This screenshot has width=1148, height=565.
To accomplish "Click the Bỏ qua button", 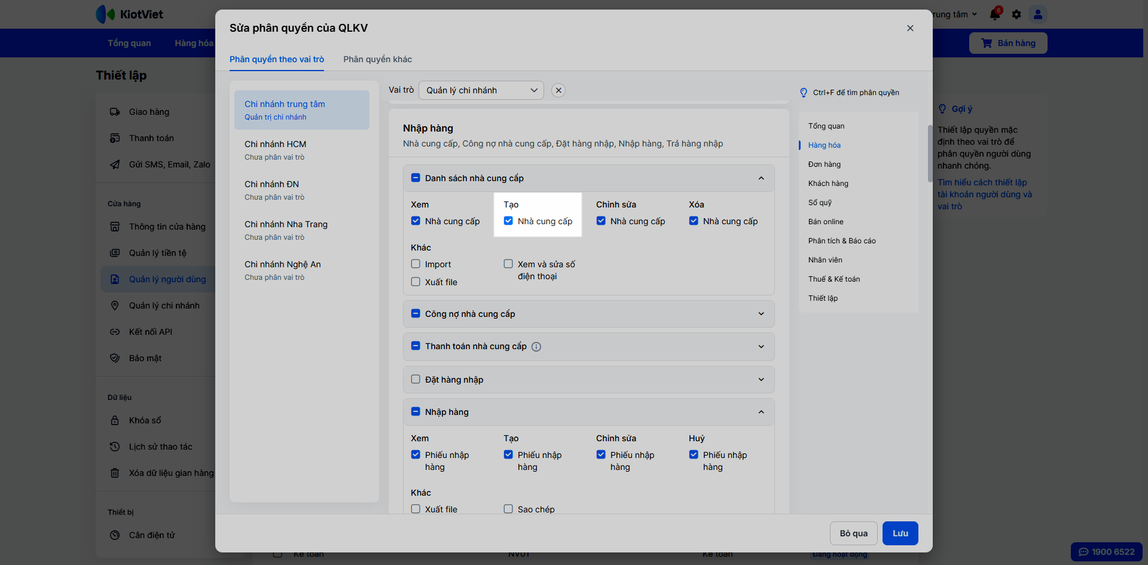I will [x=853, y=533].
